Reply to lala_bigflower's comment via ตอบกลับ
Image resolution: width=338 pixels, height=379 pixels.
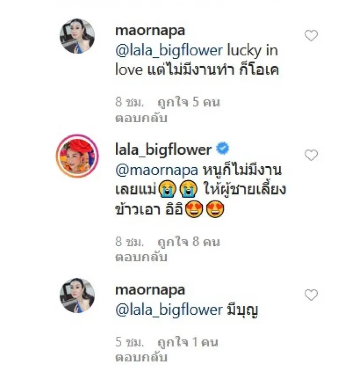(x=141, y=257)
